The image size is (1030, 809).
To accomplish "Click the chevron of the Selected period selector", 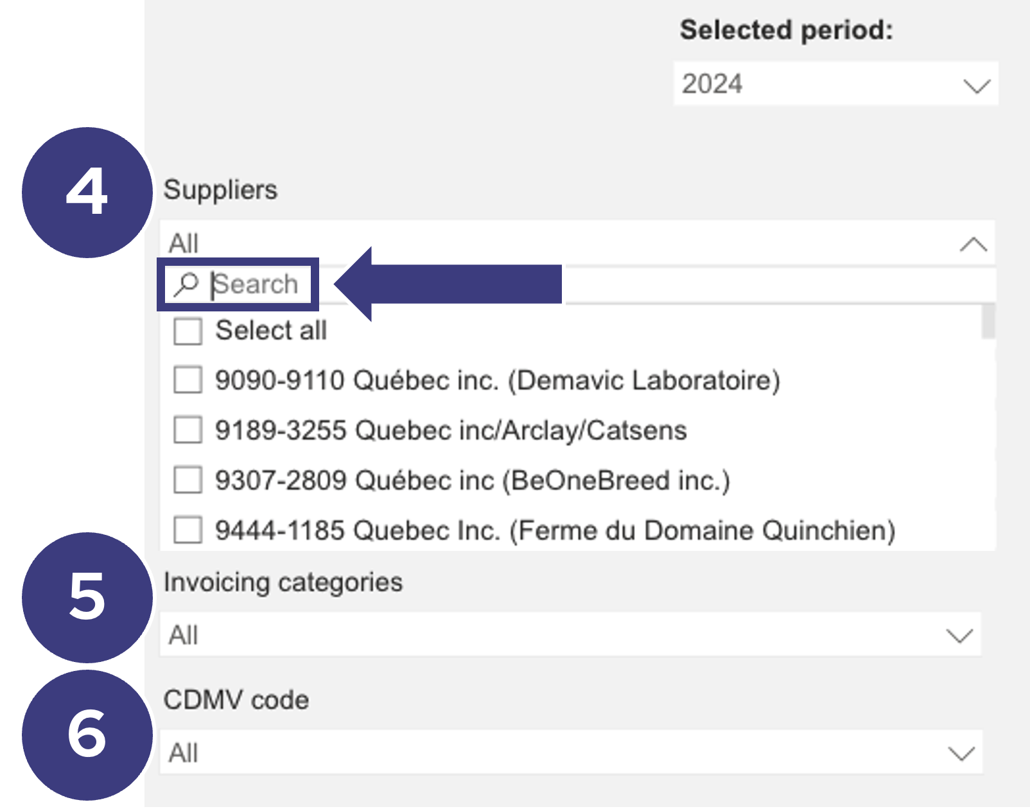I will coord(977,85).
